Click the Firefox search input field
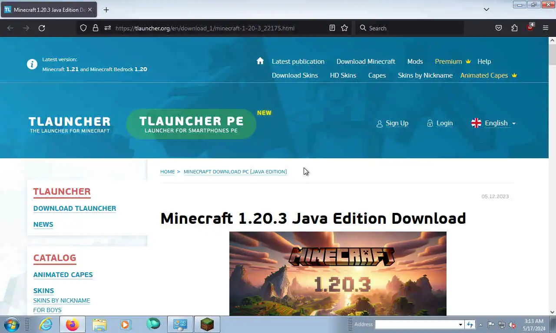Screen dimensions: 556x333 tap(409, 28)
